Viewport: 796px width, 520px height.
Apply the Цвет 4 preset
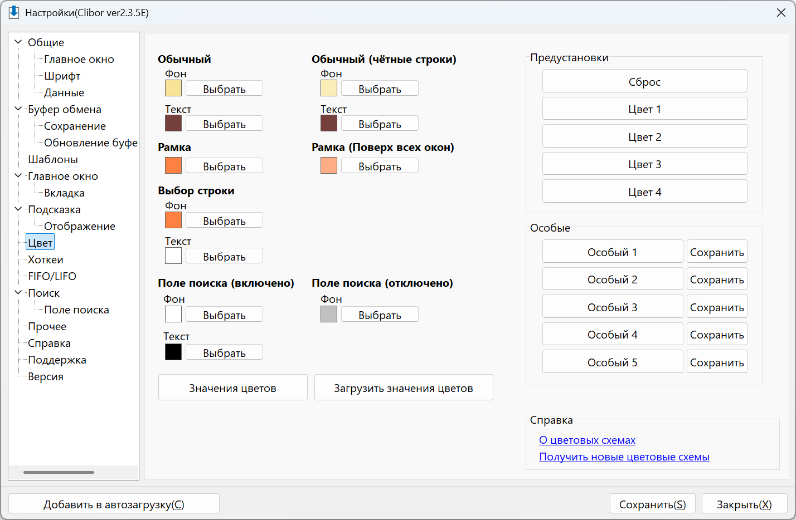pos(644,192)
